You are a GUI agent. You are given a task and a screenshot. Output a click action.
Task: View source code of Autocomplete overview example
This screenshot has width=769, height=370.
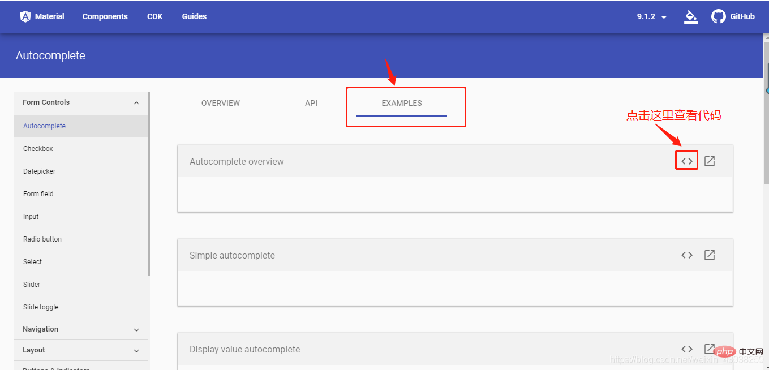pyautogui.click(x=687, y=161)
